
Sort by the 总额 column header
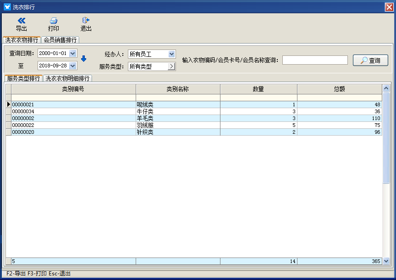click(x=339, y=89)
